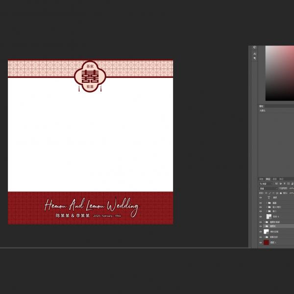
Task: Open the layer blend mode dropdown
Action: coord(268,188)
